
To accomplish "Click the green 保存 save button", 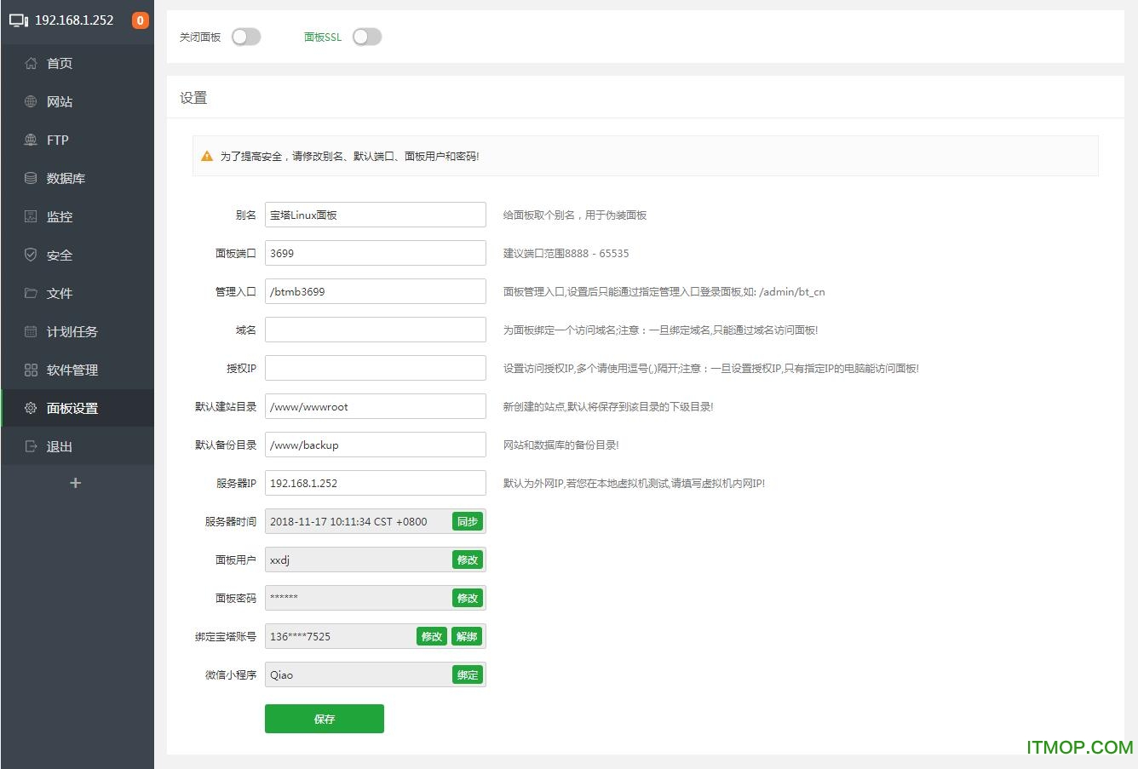I will (x=324, y=718).
